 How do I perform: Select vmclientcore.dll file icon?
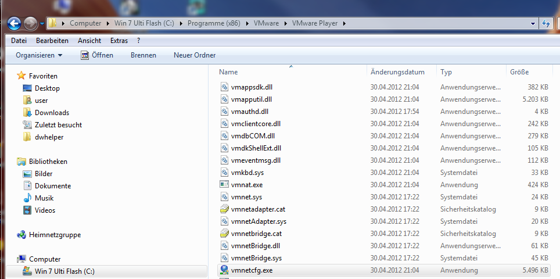(x=224, y=124)
